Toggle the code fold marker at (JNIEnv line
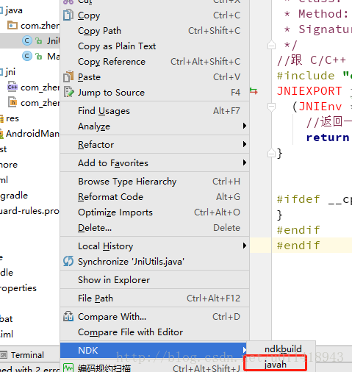This screenshot has width=352, height=372. [271, 107]
